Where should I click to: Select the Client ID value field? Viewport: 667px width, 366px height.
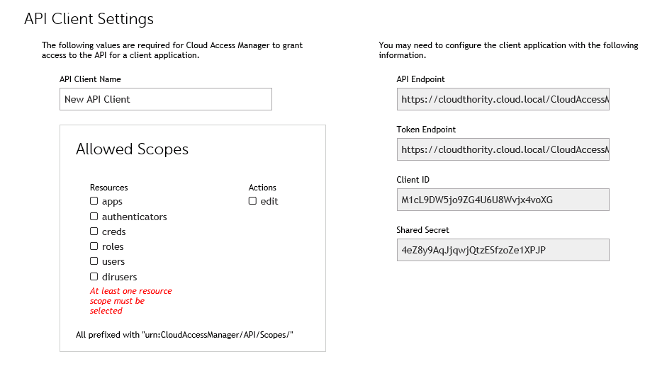click(503, 200)
